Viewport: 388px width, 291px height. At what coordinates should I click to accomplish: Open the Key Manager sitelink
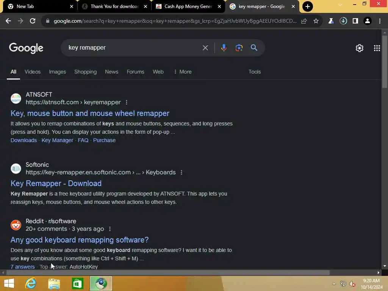(57, 140)
